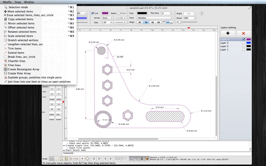Toggle Layer 4 visibility checkbox
The height and width of the screenshot is (166, 266).
(x=244, y=39)
